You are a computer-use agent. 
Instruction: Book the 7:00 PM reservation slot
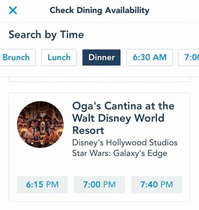pyautogui.click(x=99, y=184)
